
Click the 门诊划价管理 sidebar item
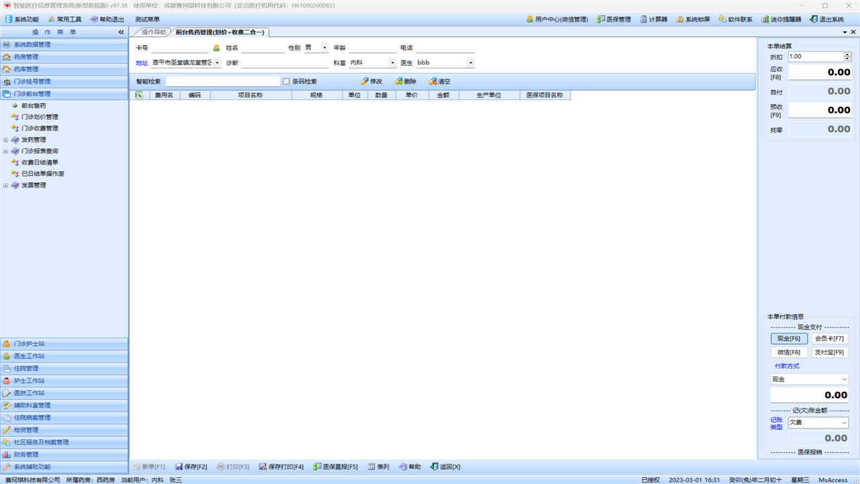(39, 117)
